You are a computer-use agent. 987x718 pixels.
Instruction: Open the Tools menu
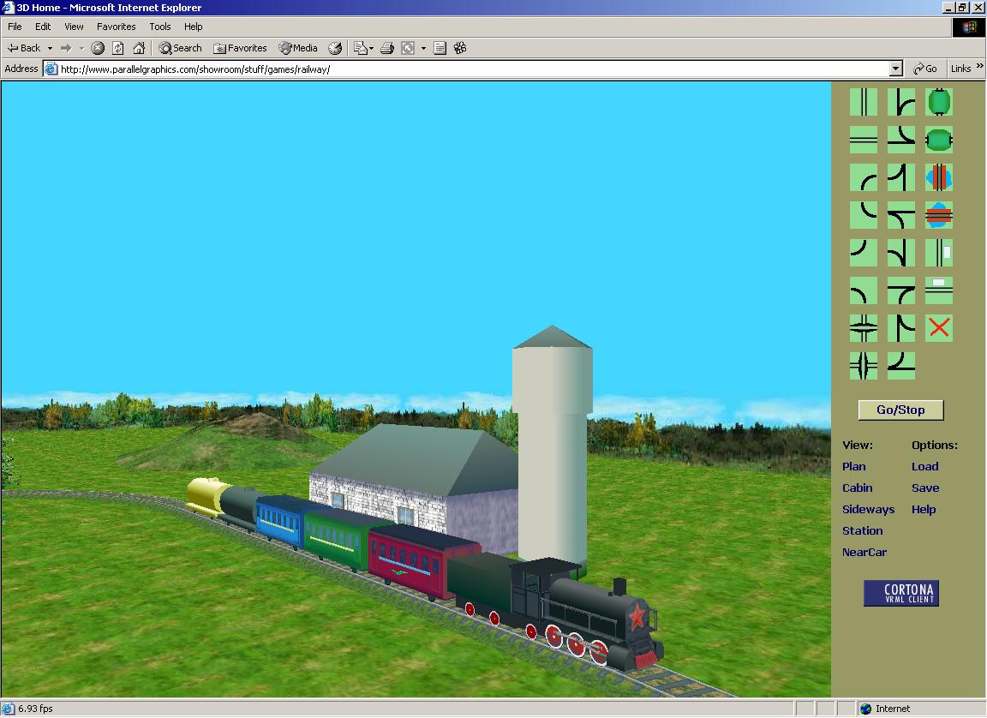(160, 27)
